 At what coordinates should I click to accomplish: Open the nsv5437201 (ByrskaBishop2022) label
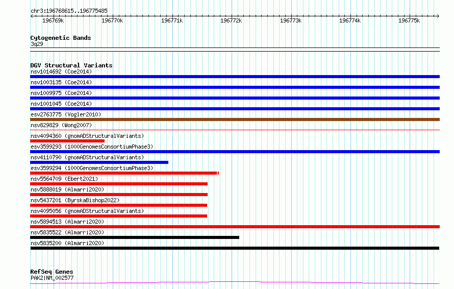click(75, 200)
